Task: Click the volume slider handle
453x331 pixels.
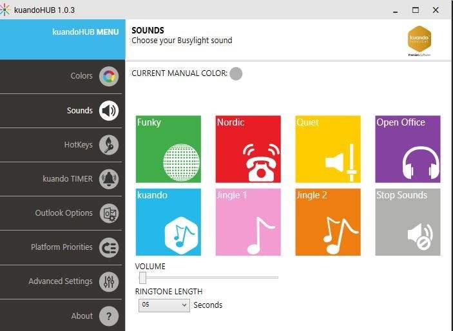Action: tap(142, 278)
